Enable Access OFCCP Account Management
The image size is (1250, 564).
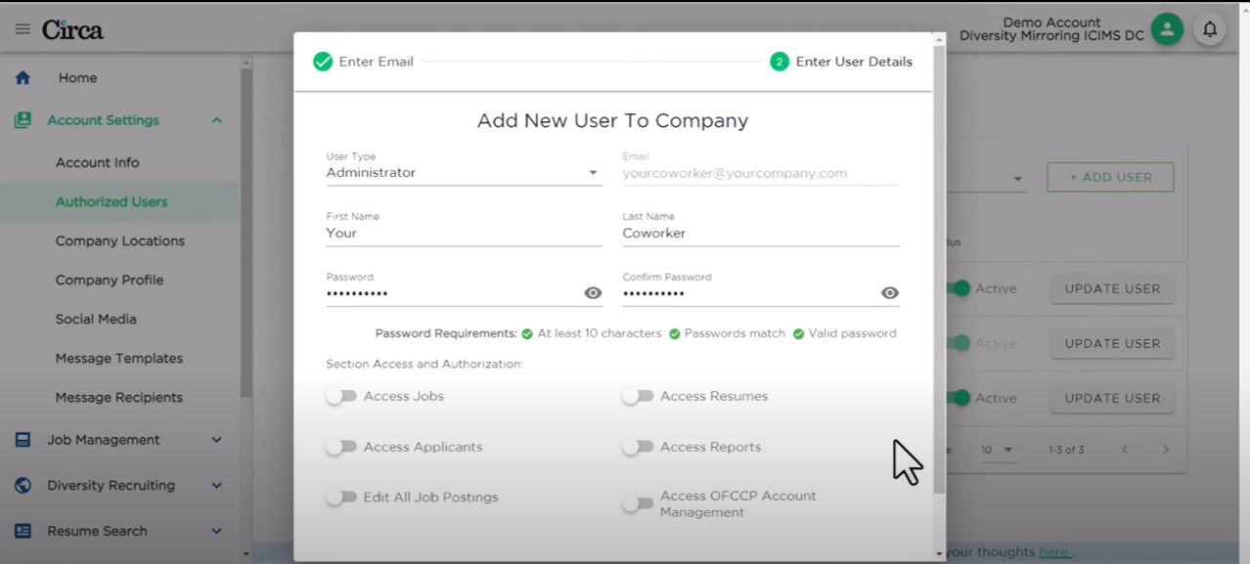coord(638,503)
